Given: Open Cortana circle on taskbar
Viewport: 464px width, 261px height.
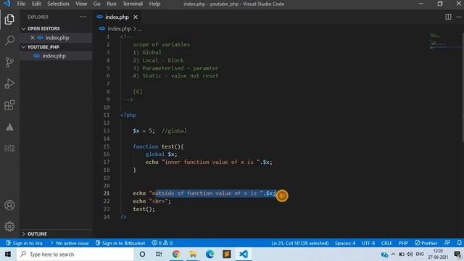Looking at the screenshot, I should 142,254.
